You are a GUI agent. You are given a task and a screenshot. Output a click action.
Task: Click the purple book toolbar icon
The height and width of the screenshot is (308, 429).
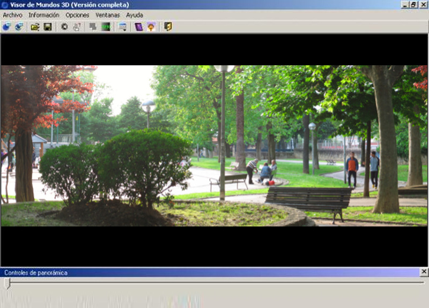point(139,26)
